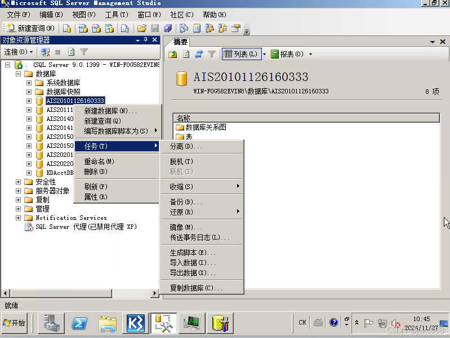The image size is (450, 338).
Task: Choose New Database in context menu
Action: (117, 111)
